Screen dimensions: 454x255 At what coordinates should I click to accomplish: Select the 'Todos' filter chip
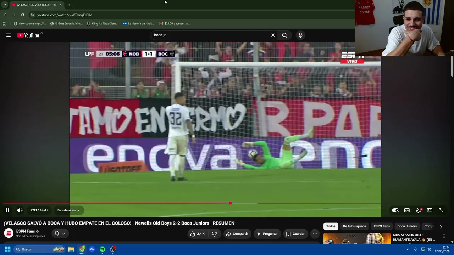[331, 226]
